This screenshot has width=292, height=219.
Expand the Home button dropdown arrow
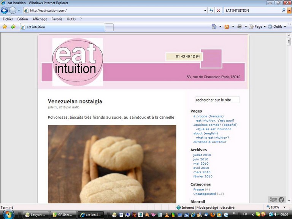point(220,27)
